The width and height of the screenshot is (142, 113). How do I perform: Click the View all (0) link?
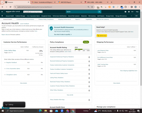pos(70,95)
